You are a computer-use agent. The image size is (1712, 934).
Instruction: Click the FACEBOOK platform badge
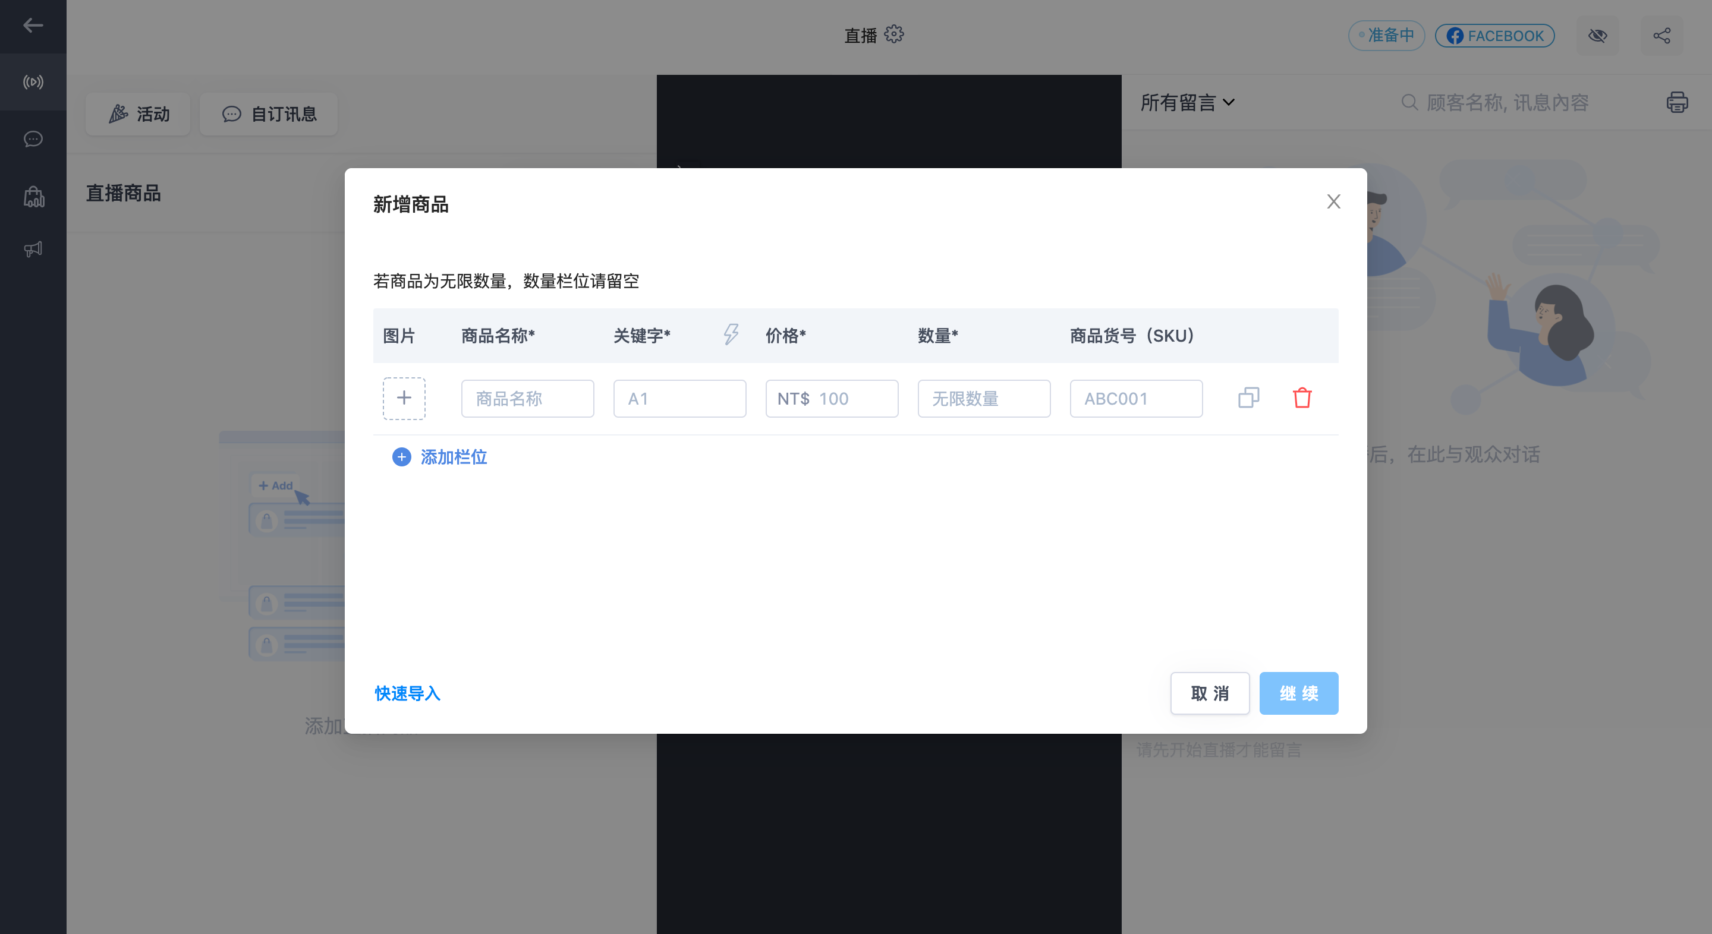pyautogui.click(x=1494, y=36)
